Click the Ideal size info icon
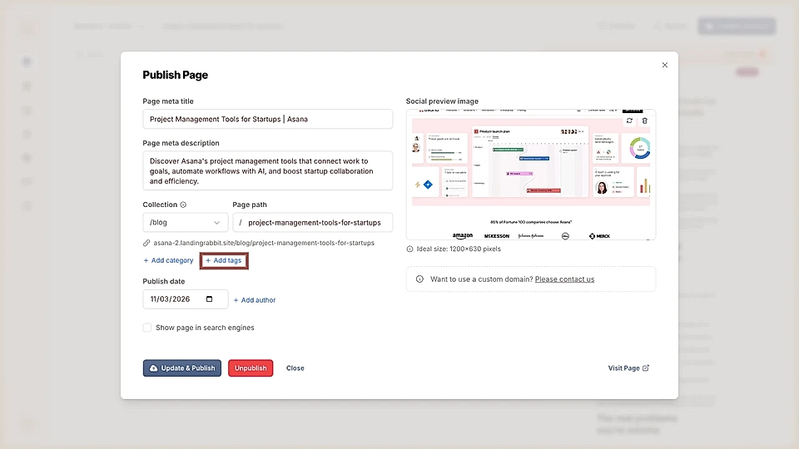Viewport: 799px width, 449px height. pyautogui.click(x=409, y=249)
